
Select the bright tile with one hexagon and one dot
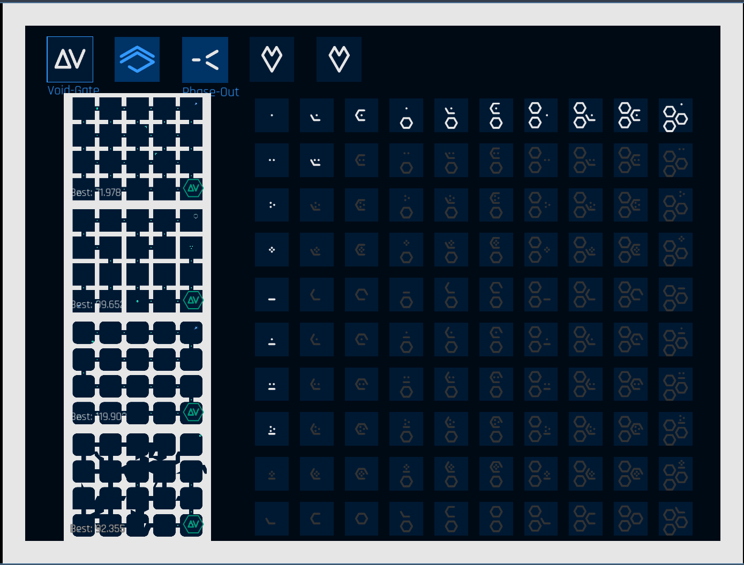[x=407, y=115]
